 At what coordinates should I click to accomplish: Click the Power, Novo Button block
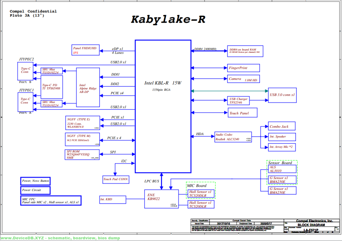click(35, 181)
